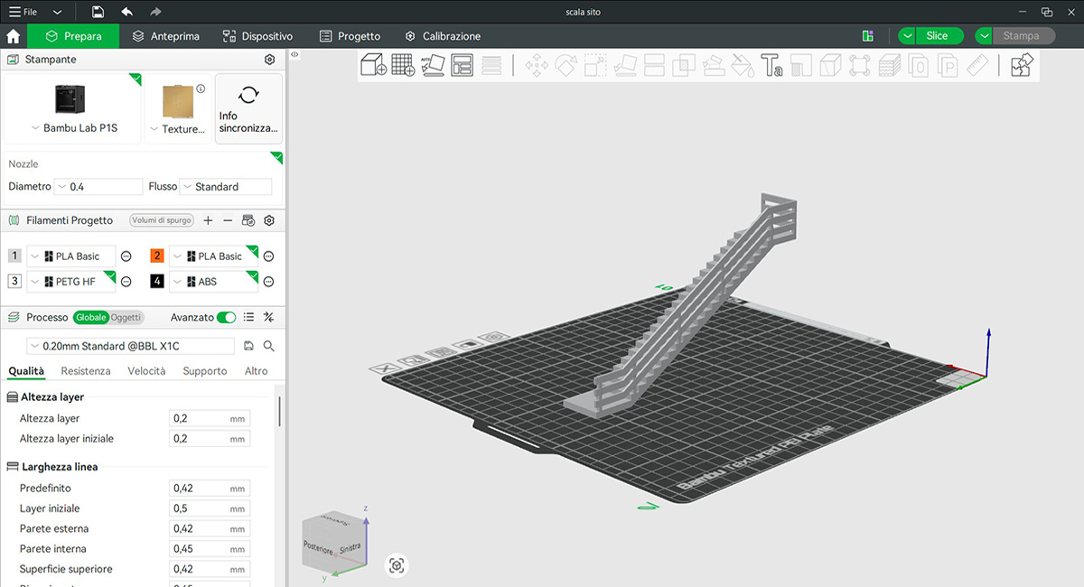Open the 0.20mm Standard @BBL X1C preset dropdown
This screenshot has height=587, width=1084.
coord(132,346)
